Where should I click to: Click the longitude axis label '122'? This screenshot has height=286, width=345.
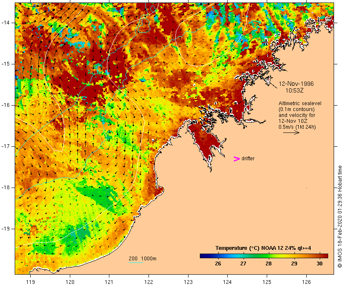pyautogui.click(x=149, y=282)
